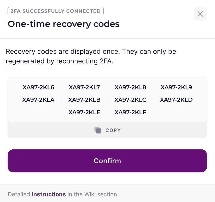The image size is (215, 202).
Task: Select recovery code XA97-2KLF
Action: (x=130, y=112)
